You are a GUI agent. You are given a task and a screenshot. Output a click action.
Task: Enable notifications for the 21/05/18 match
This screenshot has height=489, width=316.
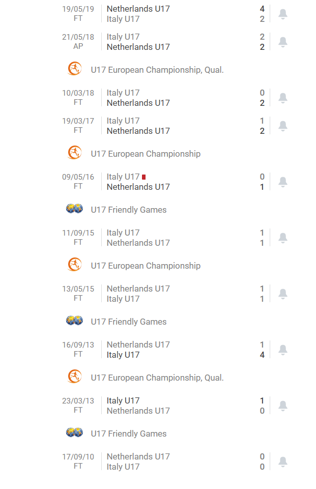coord(283,42)
